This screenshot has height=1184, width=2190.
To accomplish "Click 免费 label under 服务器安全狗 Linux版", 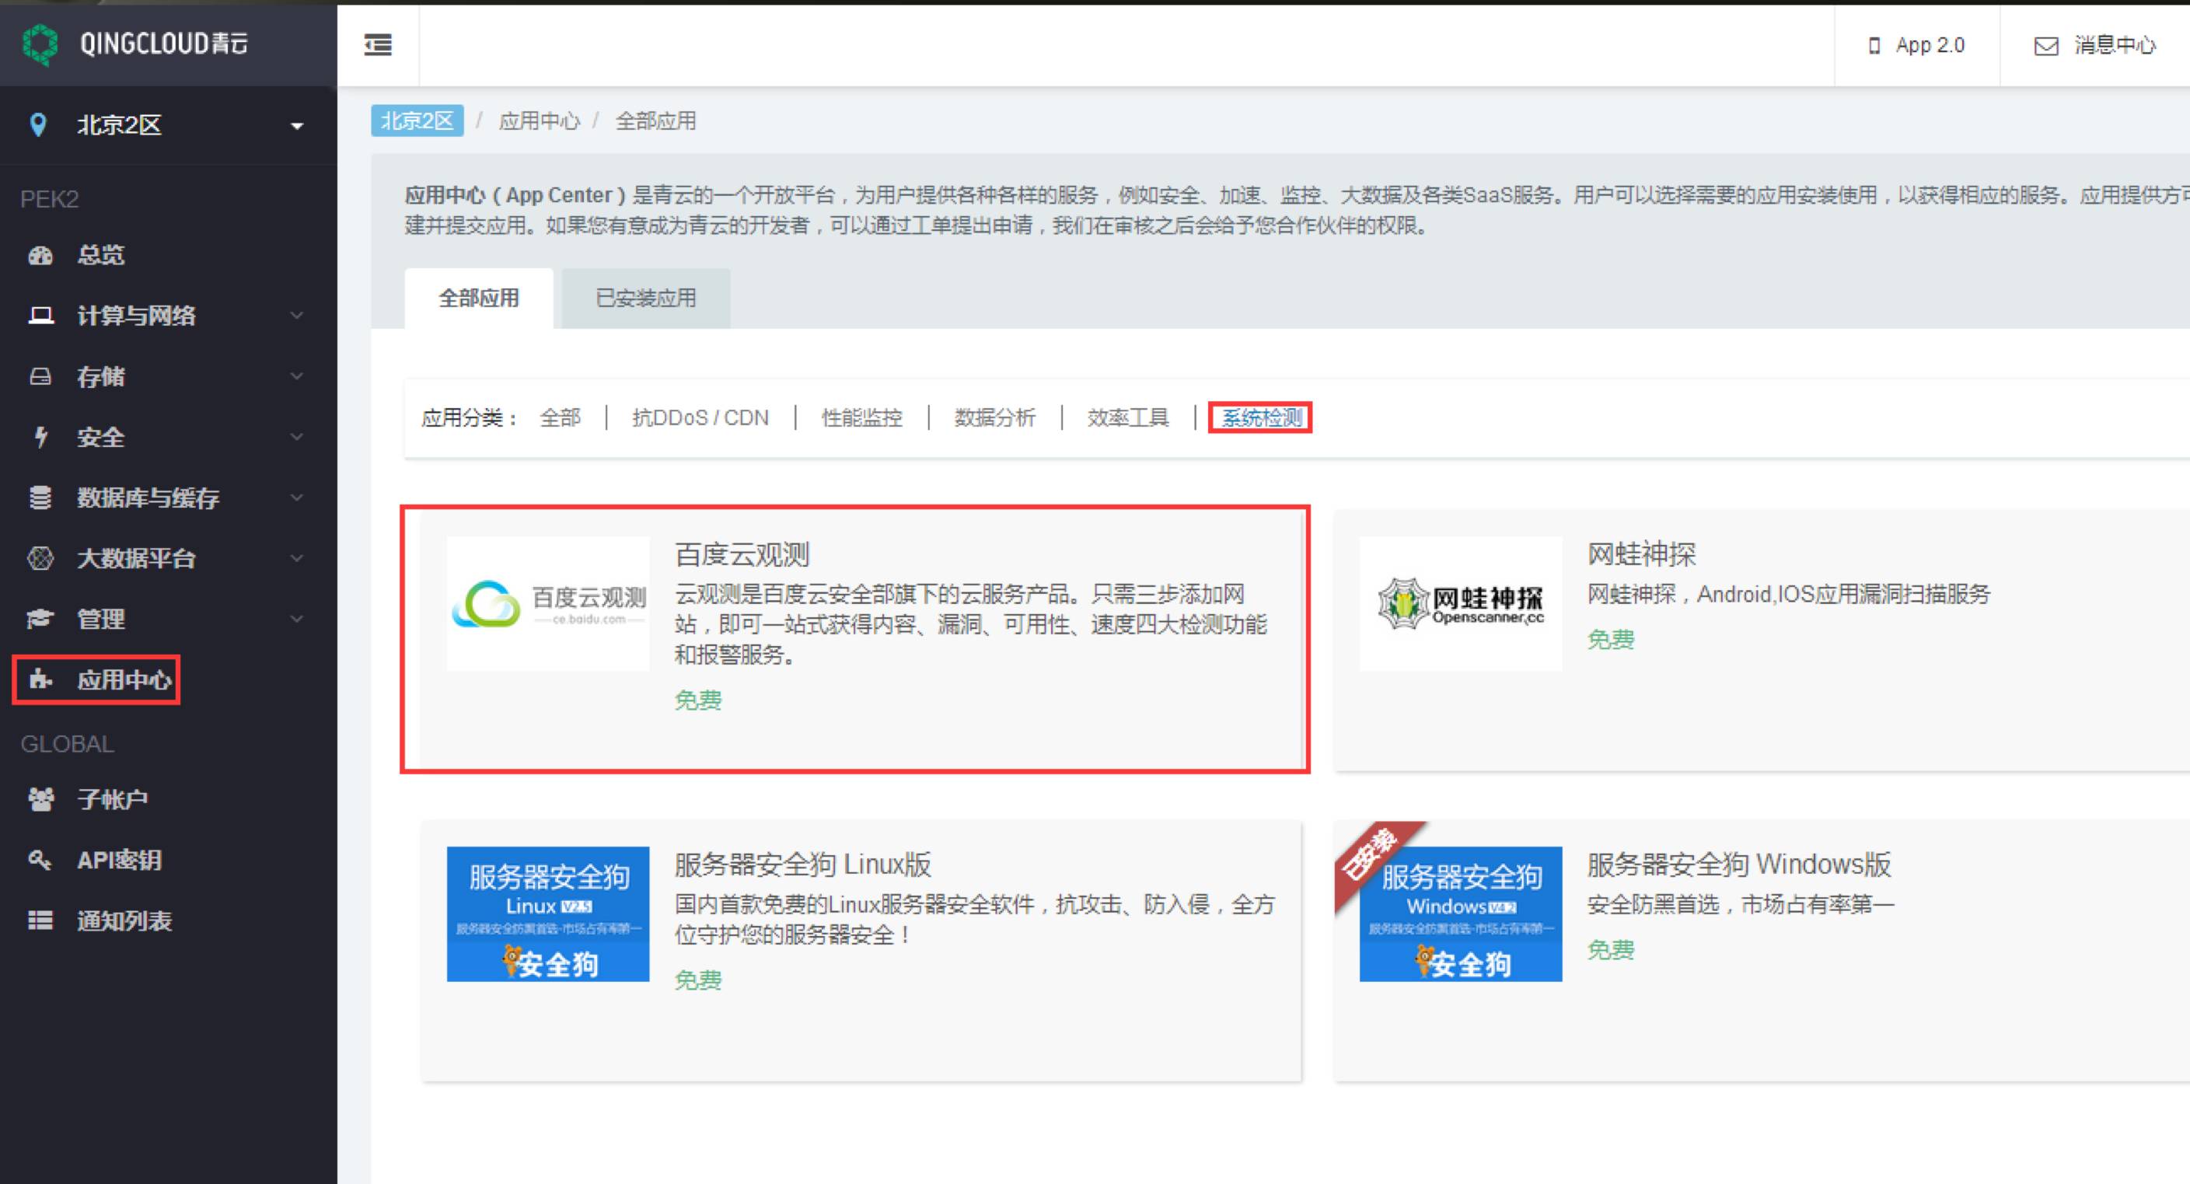I will 698,980.
